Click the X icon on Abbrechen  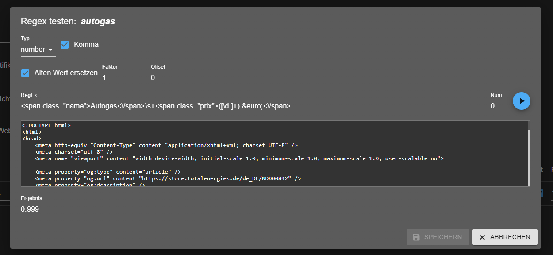coord(482,237)
